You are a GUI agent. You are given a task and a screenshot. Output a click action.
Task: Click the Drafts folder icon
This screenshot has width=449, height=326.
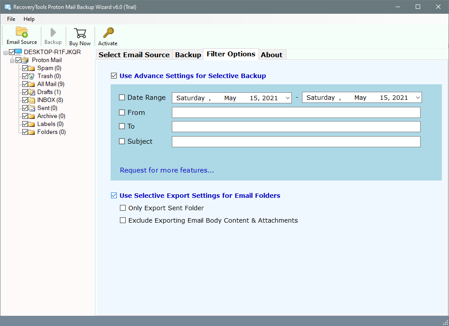coord(32,92)
